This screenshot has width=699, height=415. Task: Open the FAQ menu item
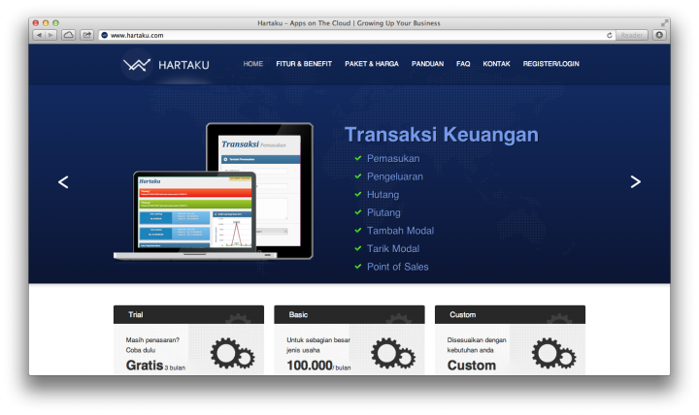[x=463, y=64]
